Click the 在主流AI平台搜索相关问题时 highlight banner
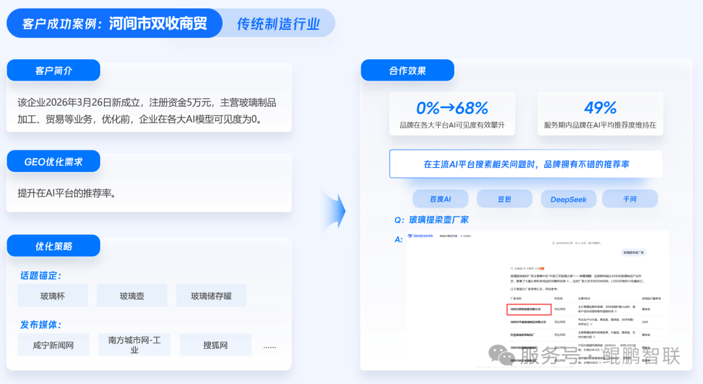The height and width of the screenshot is (384, 703). pos(526,164)
